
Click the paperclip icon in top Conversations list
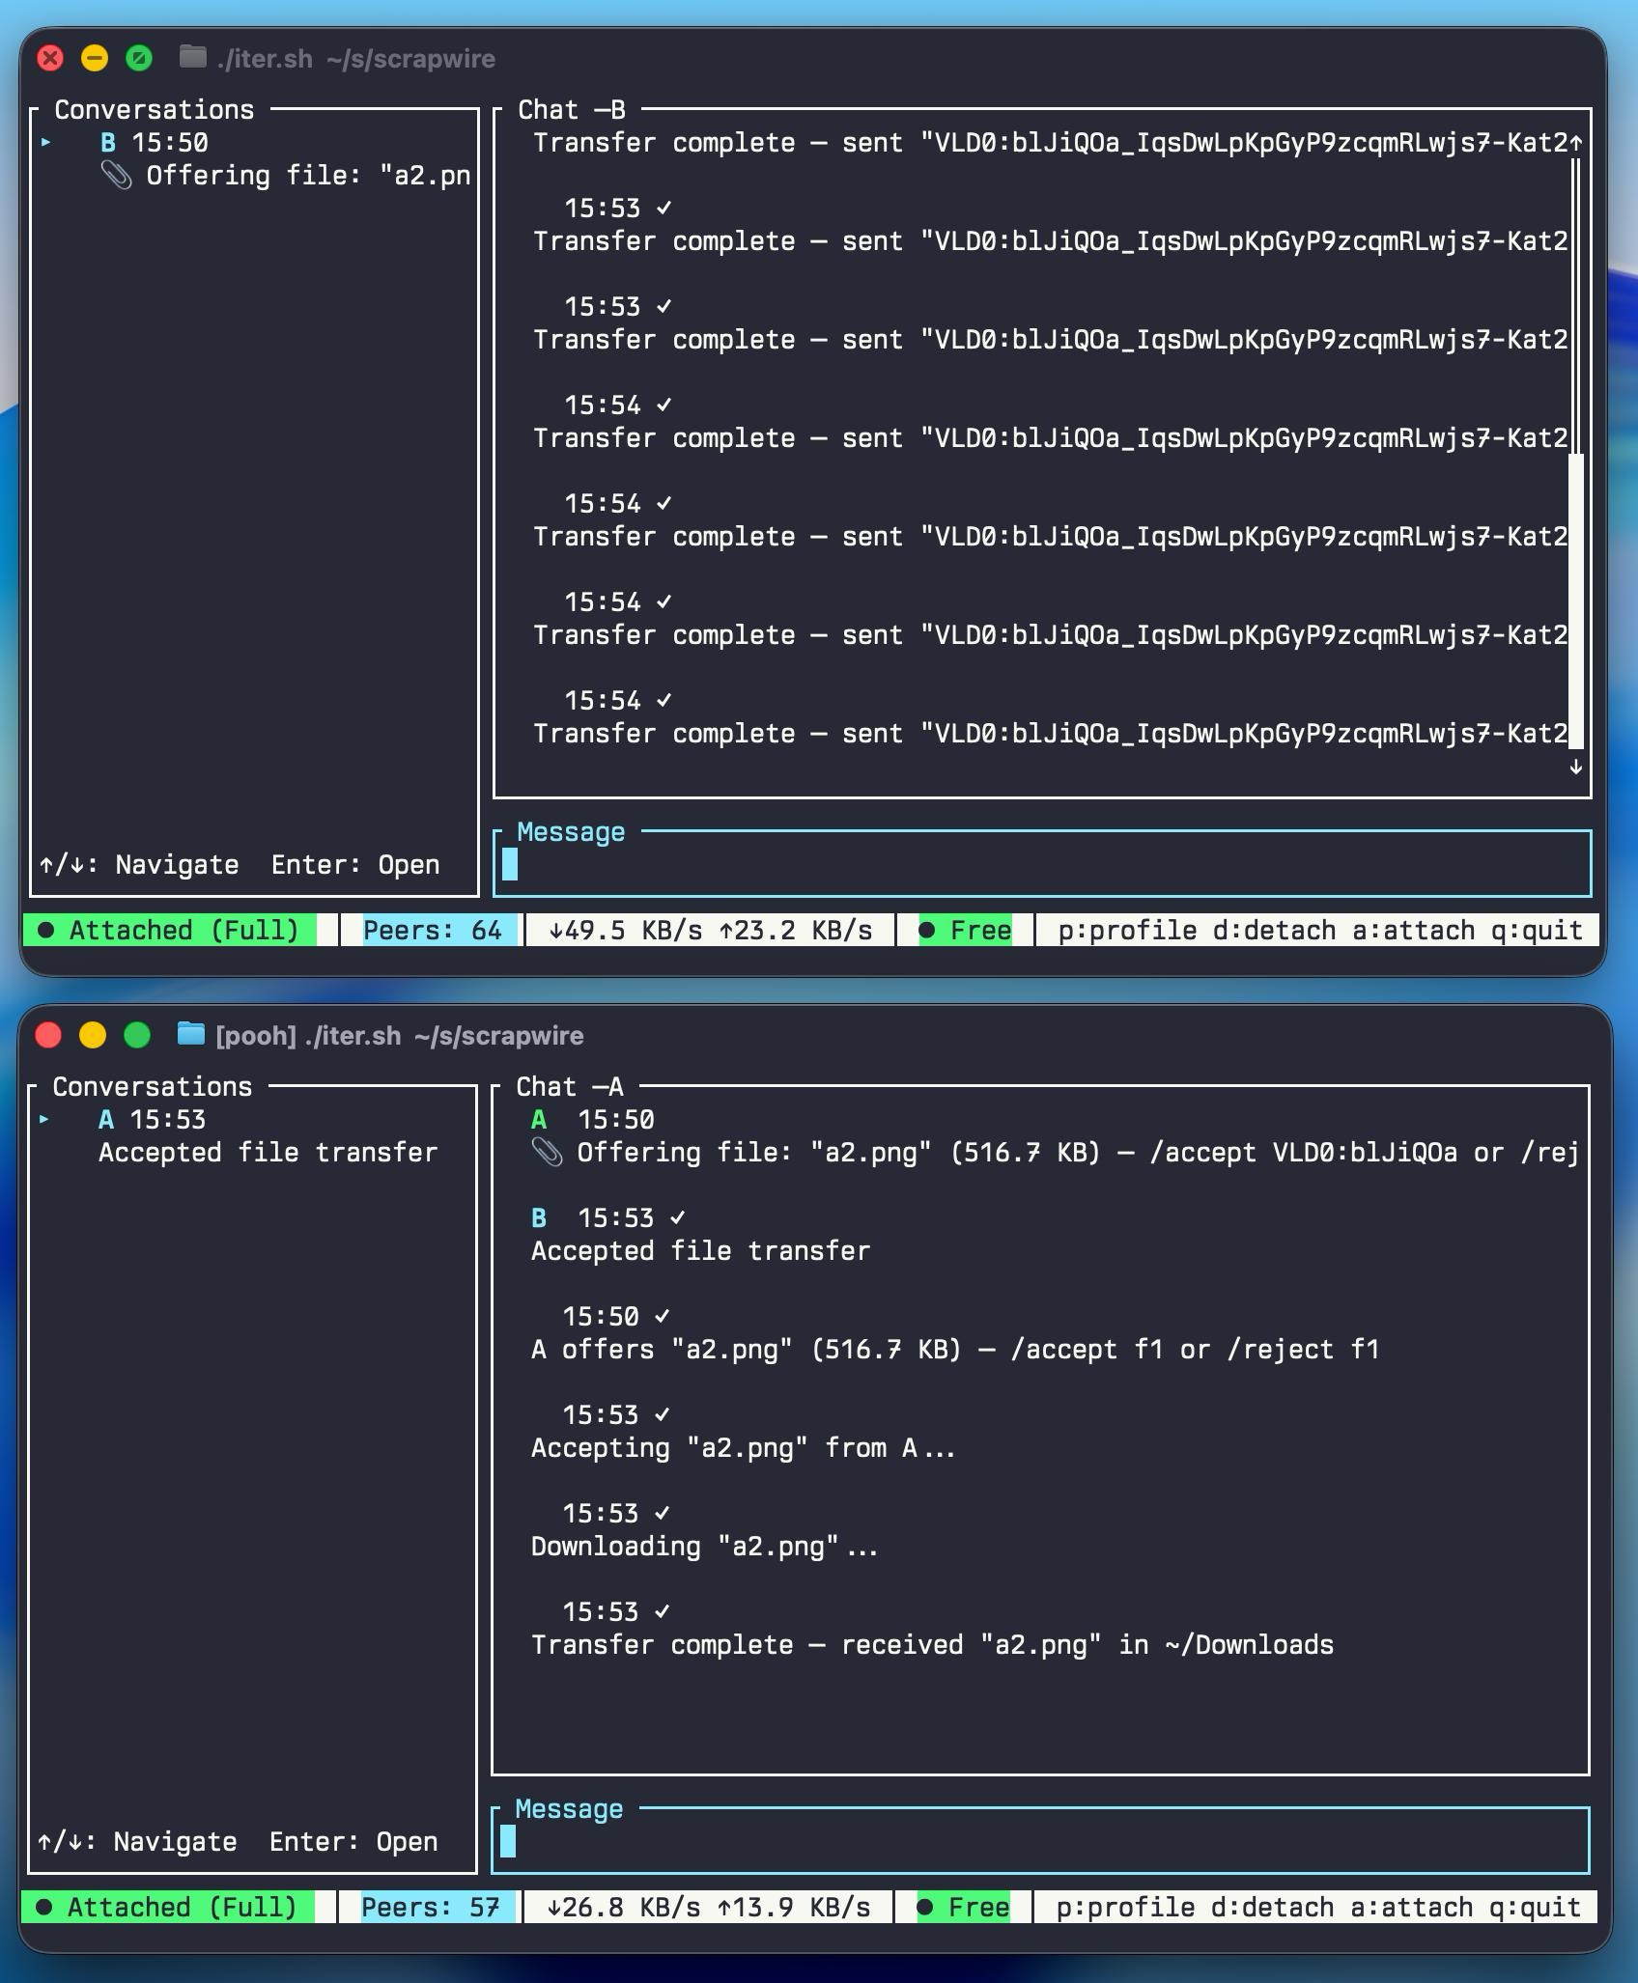coord(116,176)
